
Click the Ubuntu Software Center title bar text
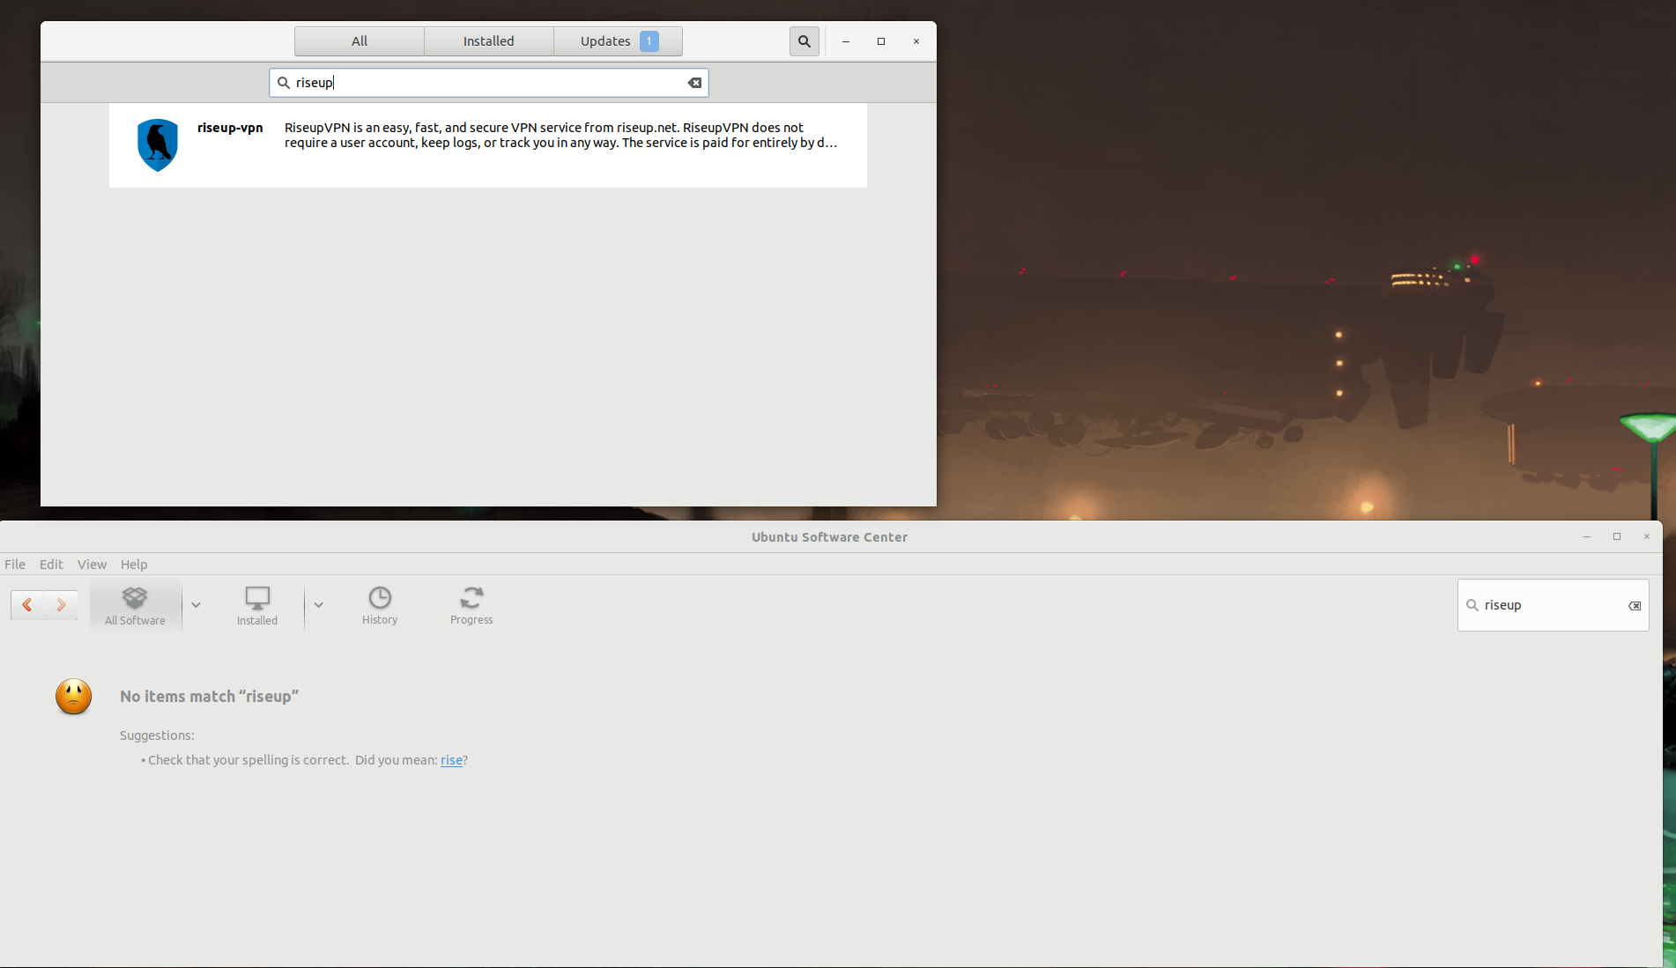829,537
